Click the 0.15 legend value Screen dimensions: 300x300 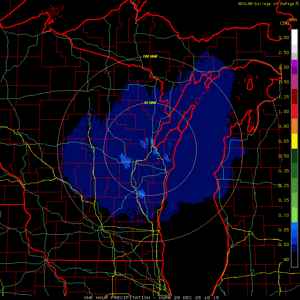[x=284, y=200]
